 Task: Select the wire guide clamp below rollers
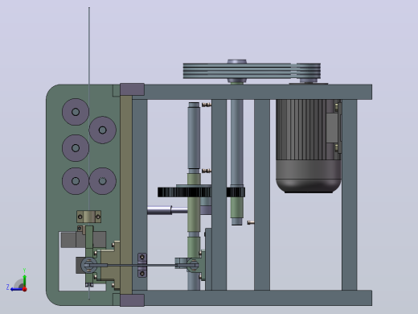click(88, 217)
